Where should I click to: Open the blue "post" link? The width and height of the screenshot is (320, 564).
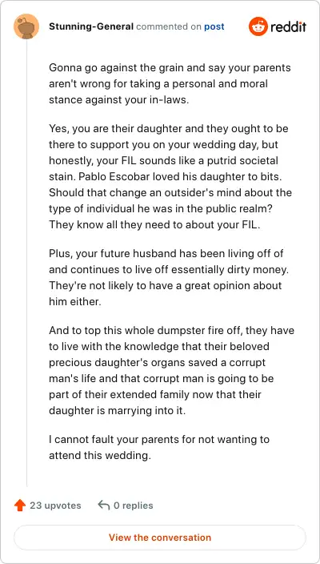coord(214,26)
